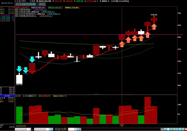187x131 pixels.
Task: Click the 保留空間 value field showing 3
Action: tap(71, 129)
